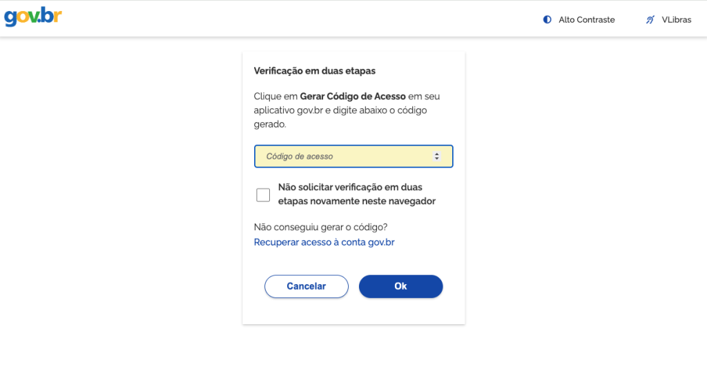
Task: Click the access code field's down arrow
Action: pos(437,159)
